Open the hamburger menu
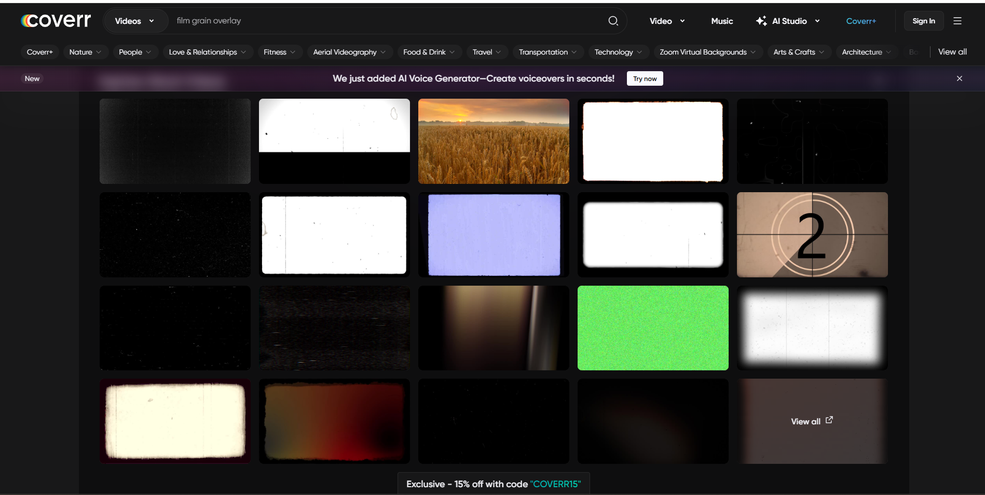This screenshot has height=495, width=985. pyautogui.click(x=957, y=20)
